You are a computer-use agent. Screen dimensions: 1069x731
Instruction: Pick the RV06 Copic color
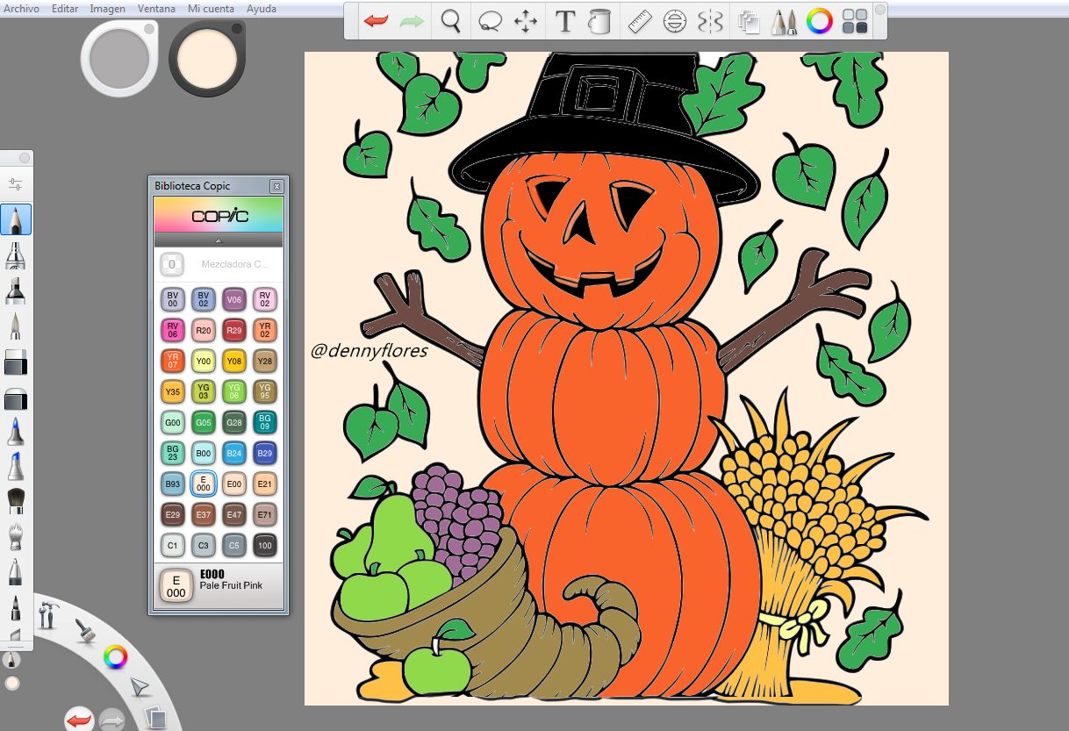coord(173,330)
